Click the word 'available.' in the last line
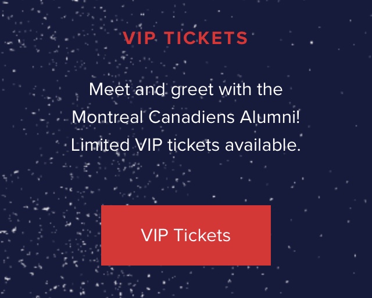The image size is (372, 298). tap(263, 145)
